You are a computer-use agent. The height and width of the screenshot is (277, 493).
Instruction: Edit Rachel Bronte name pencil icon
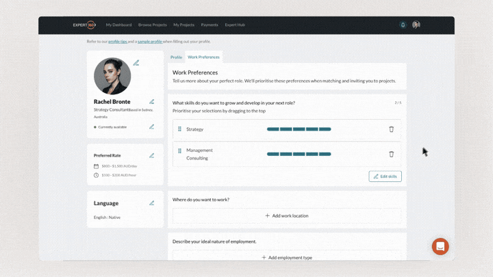click(151, 101)
